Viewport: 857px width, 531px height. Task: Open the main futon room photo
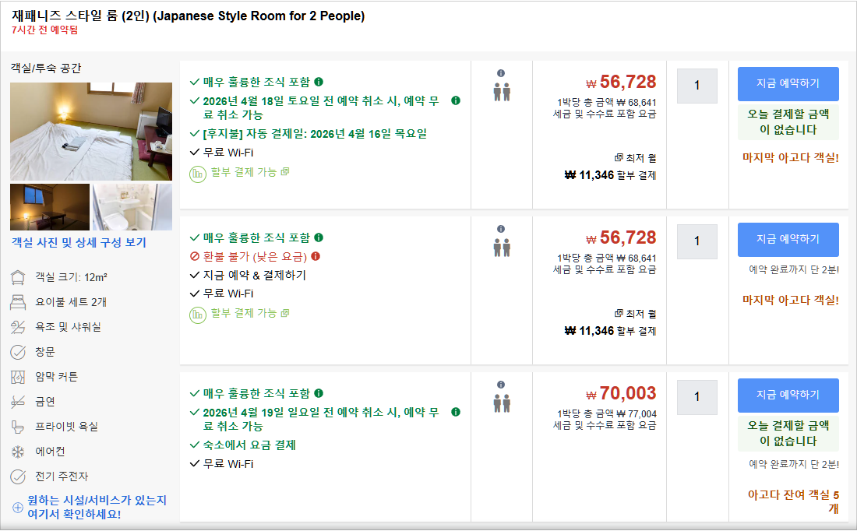click(x=91, y=131)
